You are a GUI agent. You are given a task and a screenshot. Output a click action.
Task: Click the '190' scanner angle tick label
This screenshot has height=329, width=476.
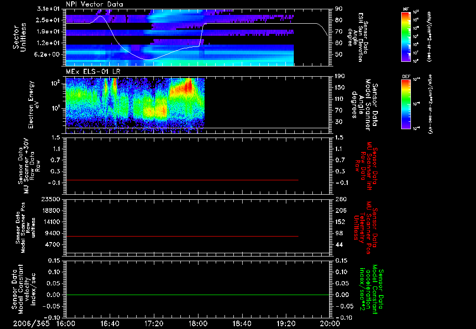(x=340, y=76)
